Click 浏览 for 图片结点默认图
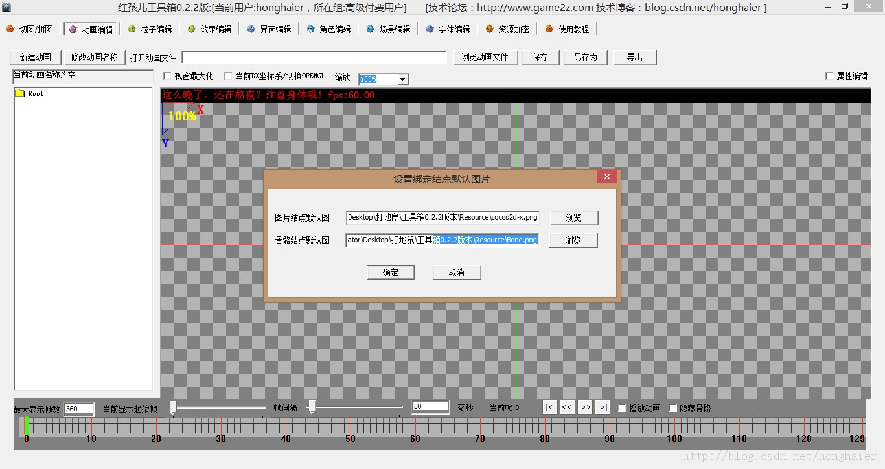Image resolution: width=885 pixels, height=469 pixels. point(573,218)
